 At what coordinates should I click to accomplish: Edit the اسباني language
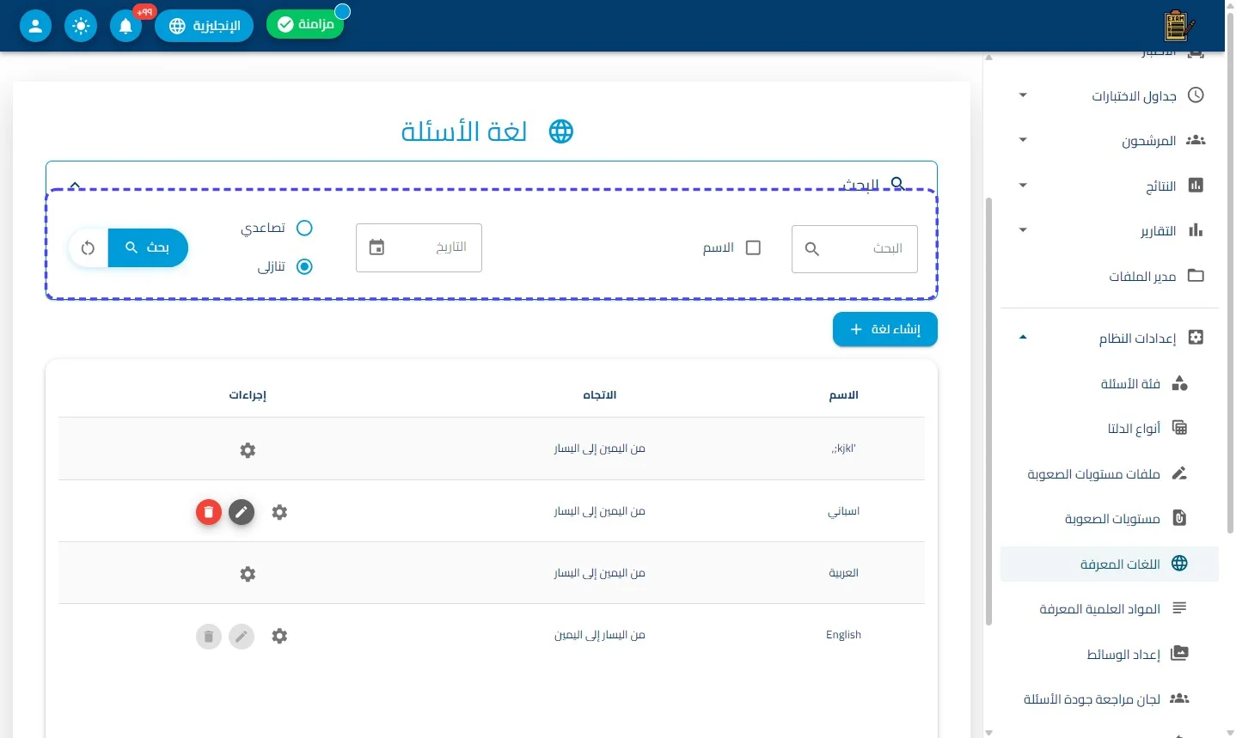coord(242,512)
